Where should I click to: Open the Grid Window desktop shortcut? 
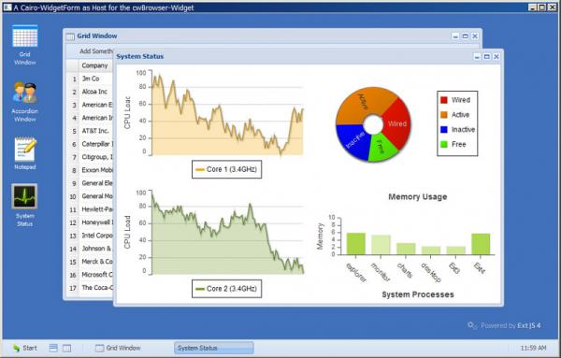tap(24, 45)
